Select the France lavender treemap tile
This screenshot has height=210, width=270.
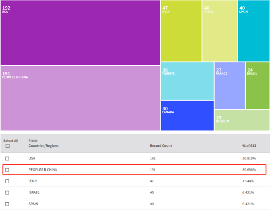pos(230,86)
